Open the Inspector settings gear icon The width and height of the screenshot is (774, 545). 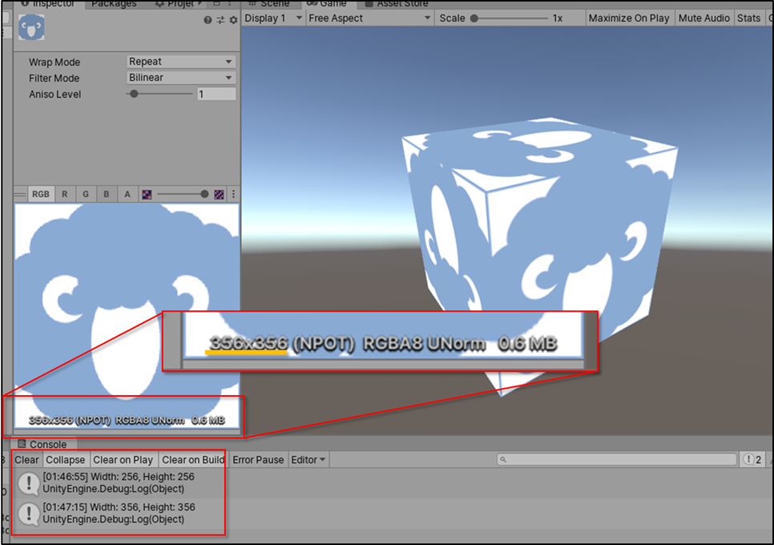coord(233,20)
